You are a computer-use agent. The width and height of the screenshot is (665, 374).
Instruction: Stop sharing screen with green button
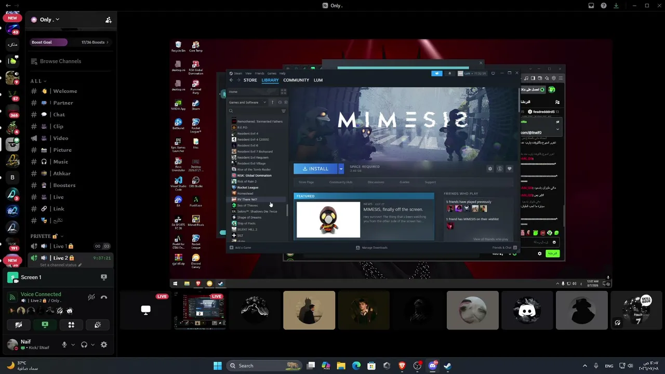(45, 325)
